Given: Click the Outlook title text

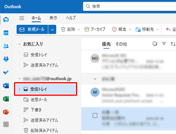Looking at the screenshot, I should [13, 6].
